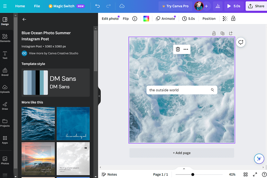
Task: Click the sidebar scrollbar up arrow
Action: click(x=16, y=15)
